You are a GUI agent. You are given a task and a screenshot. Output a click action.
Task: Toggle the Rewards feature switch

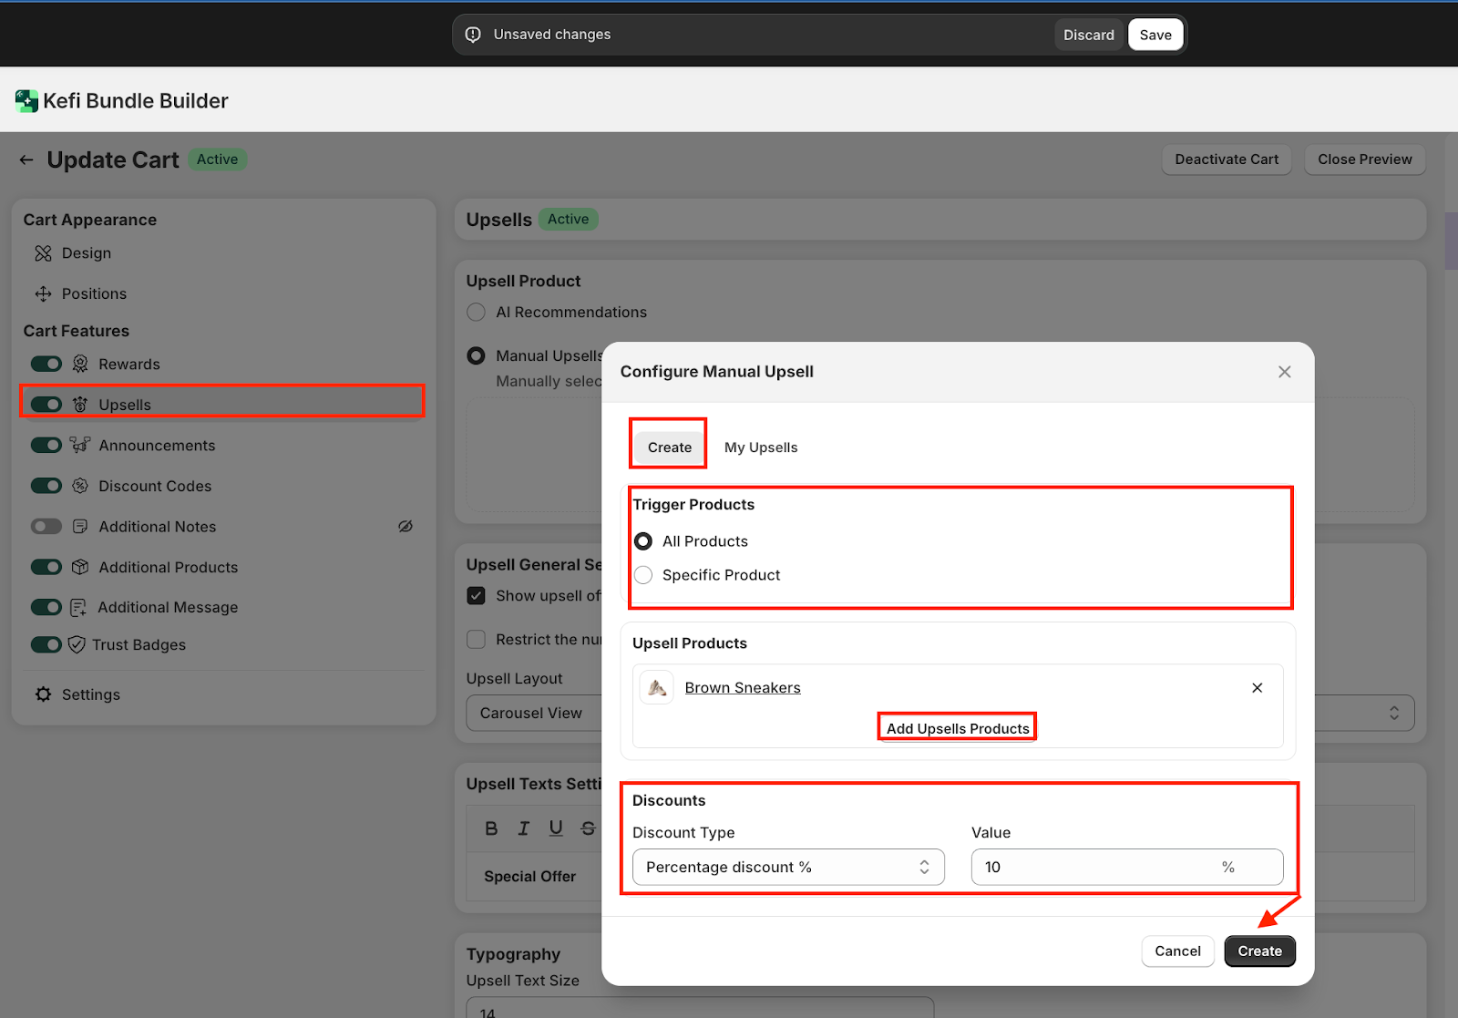pos(46,365)
